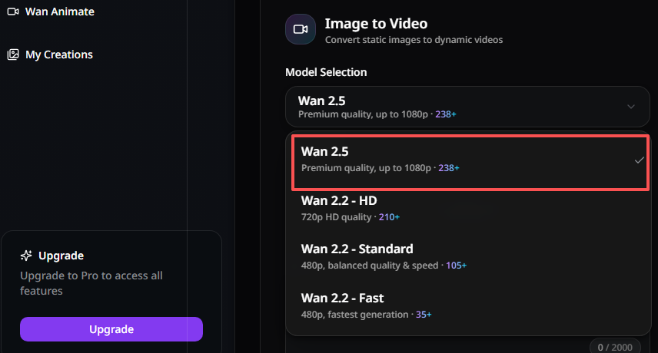658x353 pixels.
Task: Click the 35+ credit cost on Fast
Action: pyautogui.click(x=424, y=314)
